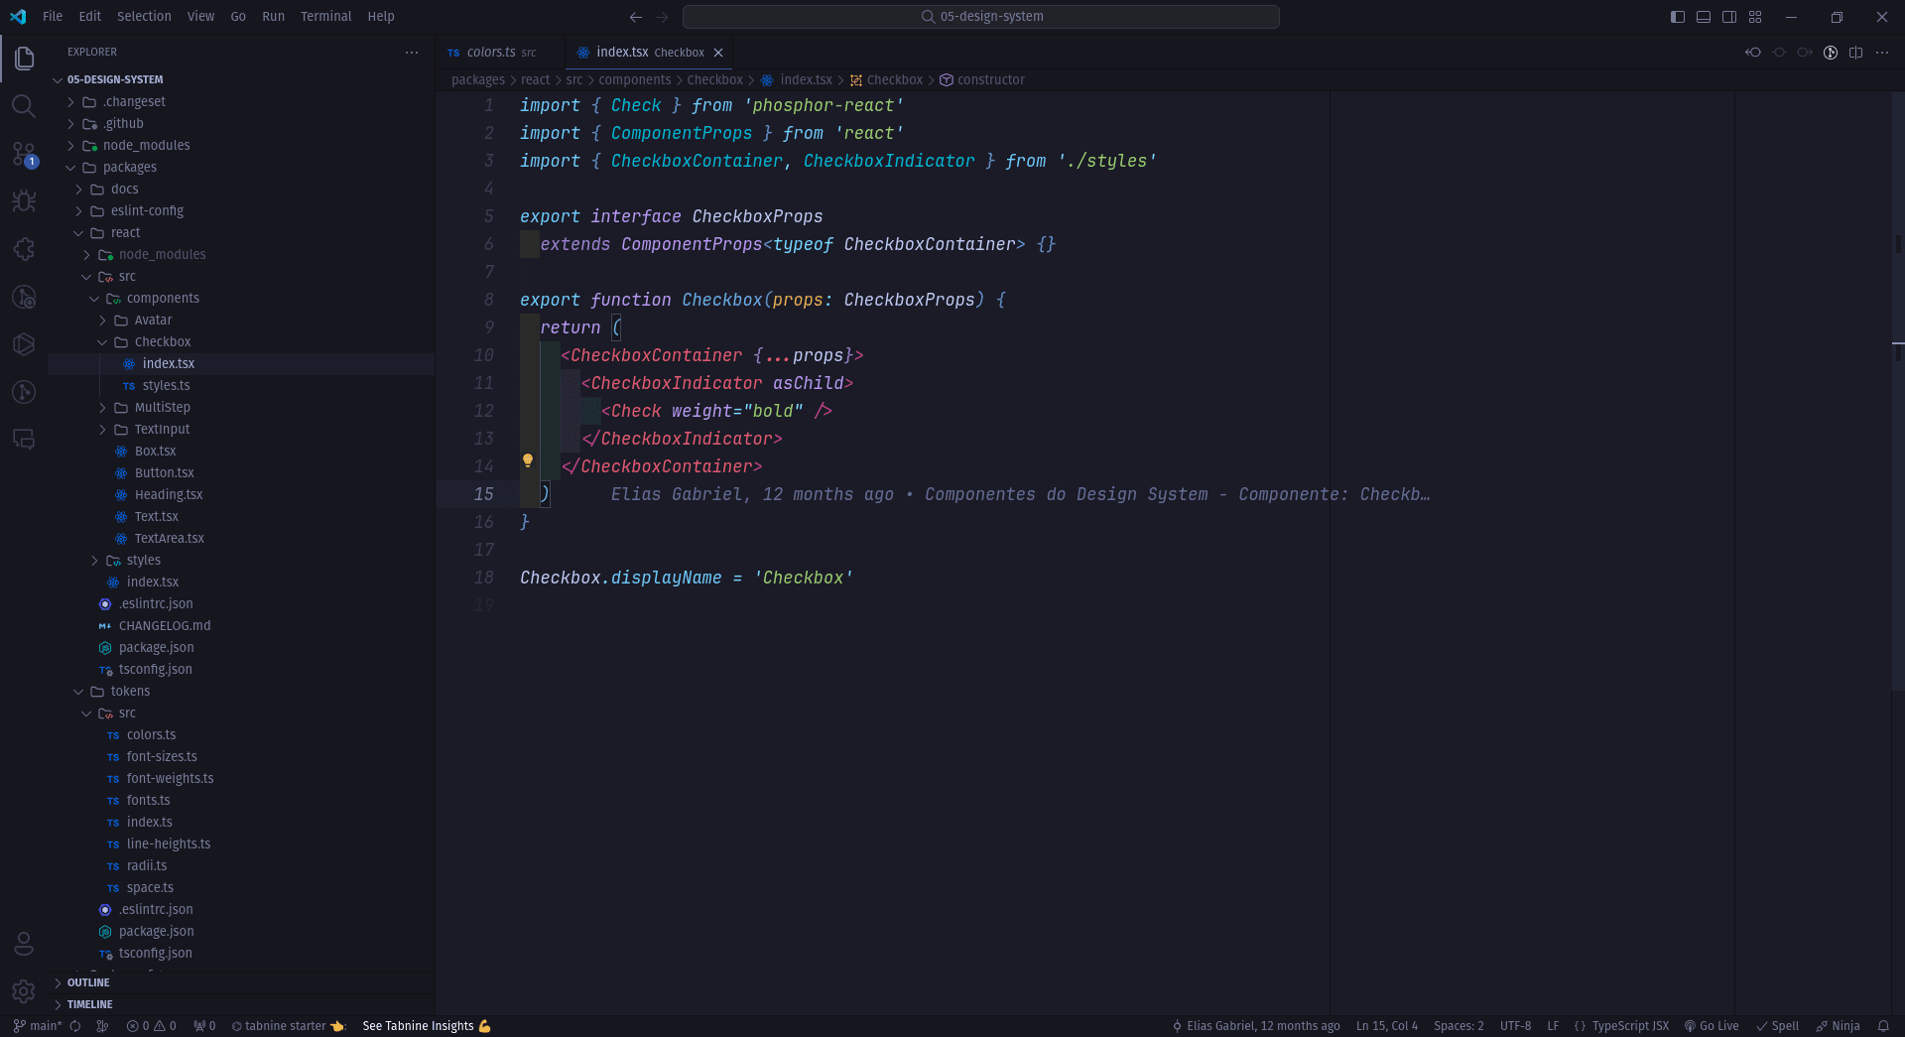The width and height of the screenshot is (1905, 1037).
Task: Open Source Control with 1 pending change
Action: [24, 154]
